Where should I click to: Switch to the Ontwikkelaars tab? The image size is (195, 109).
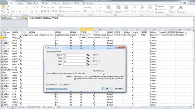[88, 3]
